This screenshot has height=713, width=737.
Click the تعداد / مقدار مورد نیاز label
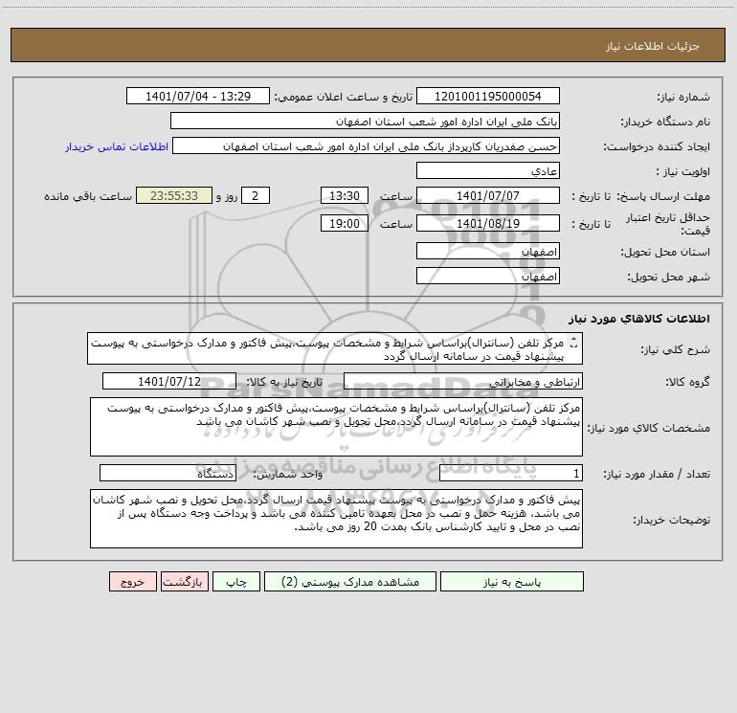[657, 474]
